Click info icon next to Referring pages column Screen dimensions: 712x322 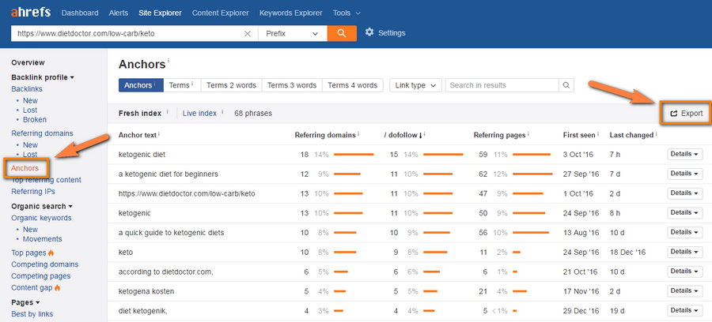[x=528, y=134]
